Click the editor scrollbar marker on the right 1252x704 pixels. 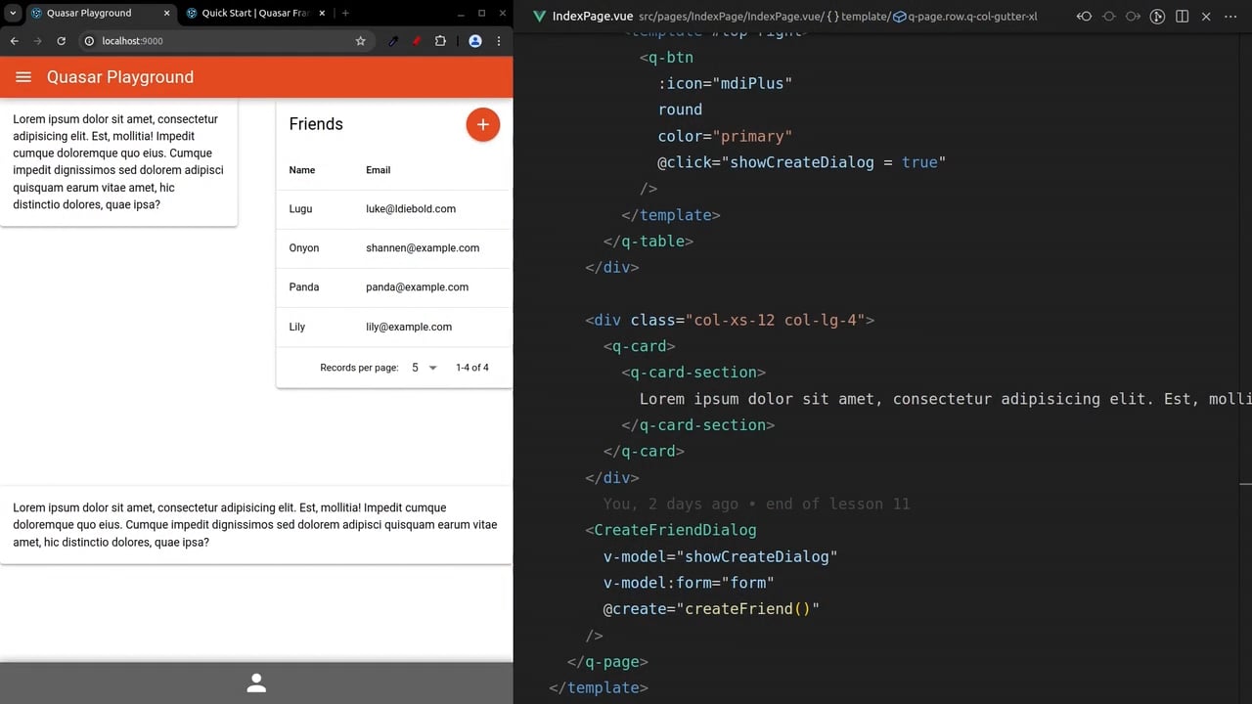click(x=1245, y=483)
